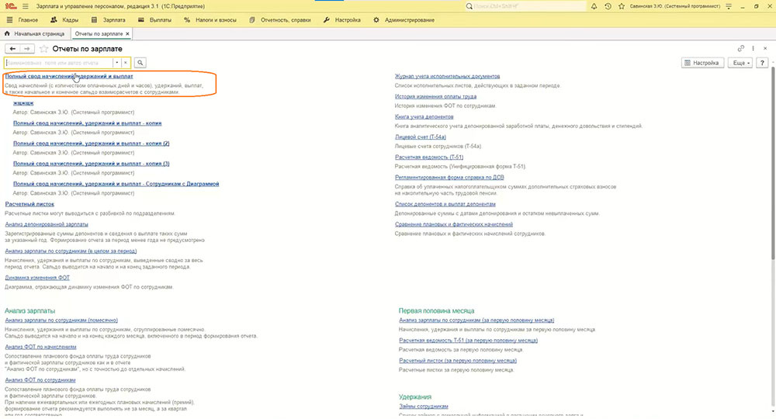
Task: Open the 'Расчетная ведомость (Т-51)' report
Action: (x=429, y=158)
